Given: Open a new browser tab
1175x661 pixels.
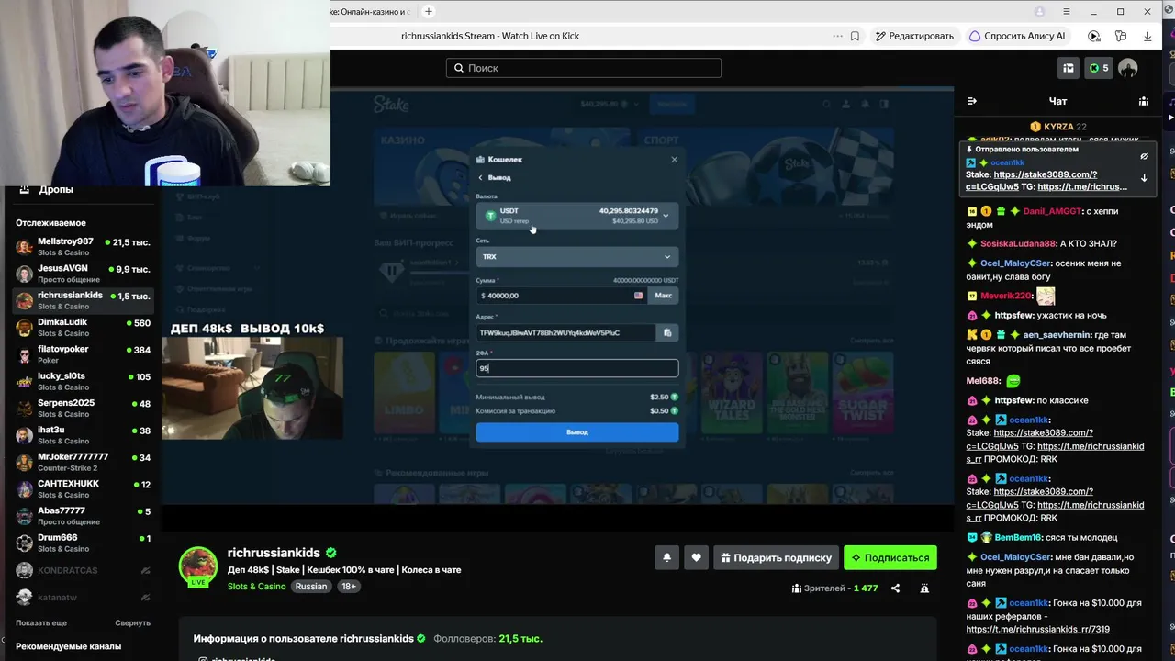Looking at the screenshot, I should pos(429,11).
